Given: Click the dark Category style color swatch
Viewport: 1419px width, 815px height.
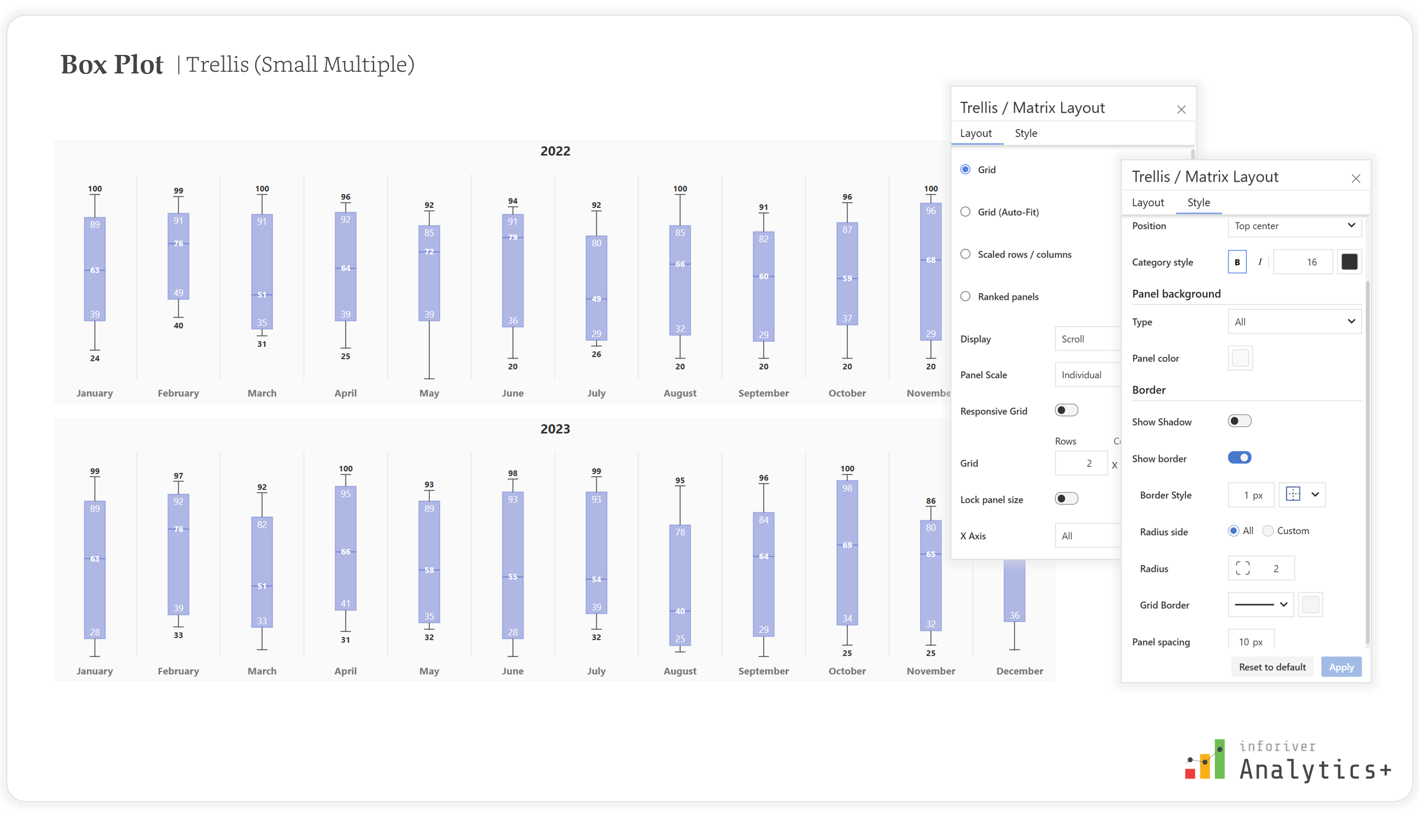Looking at the screenshot, I should pos(1349,262).
